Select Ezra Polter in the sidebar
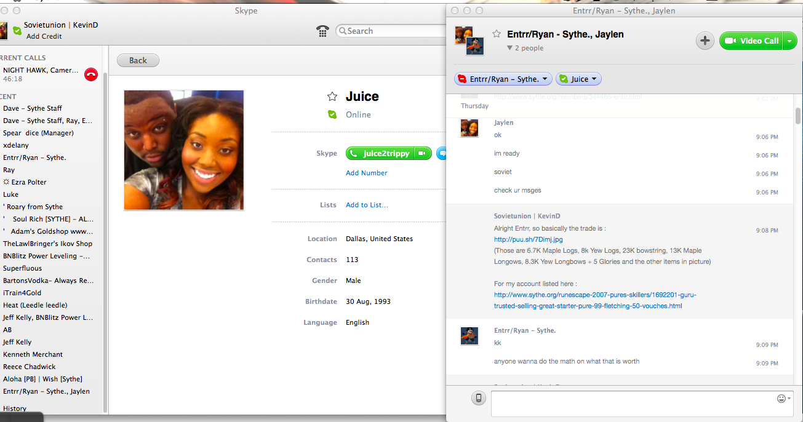 (25, 182)
